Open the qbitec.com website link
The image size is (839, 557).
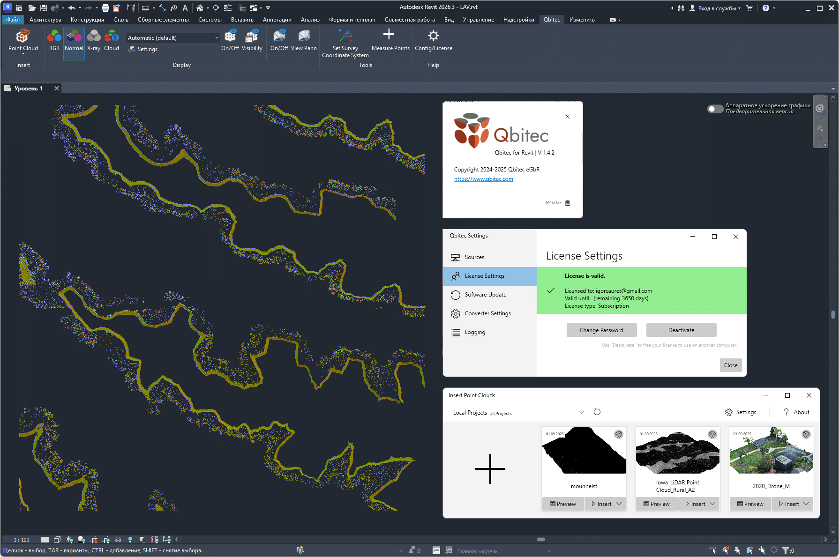point(483,178)
